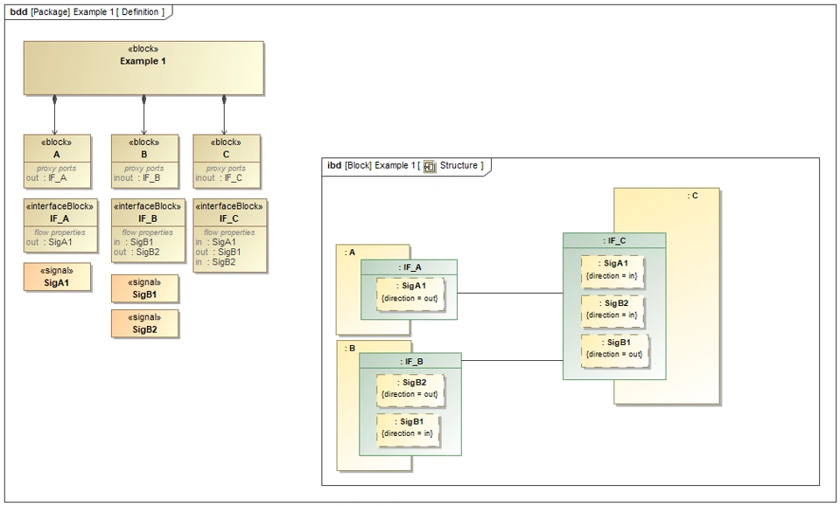Select block B in the definition diagram
840x506 pixels.
tap(144, 161)
